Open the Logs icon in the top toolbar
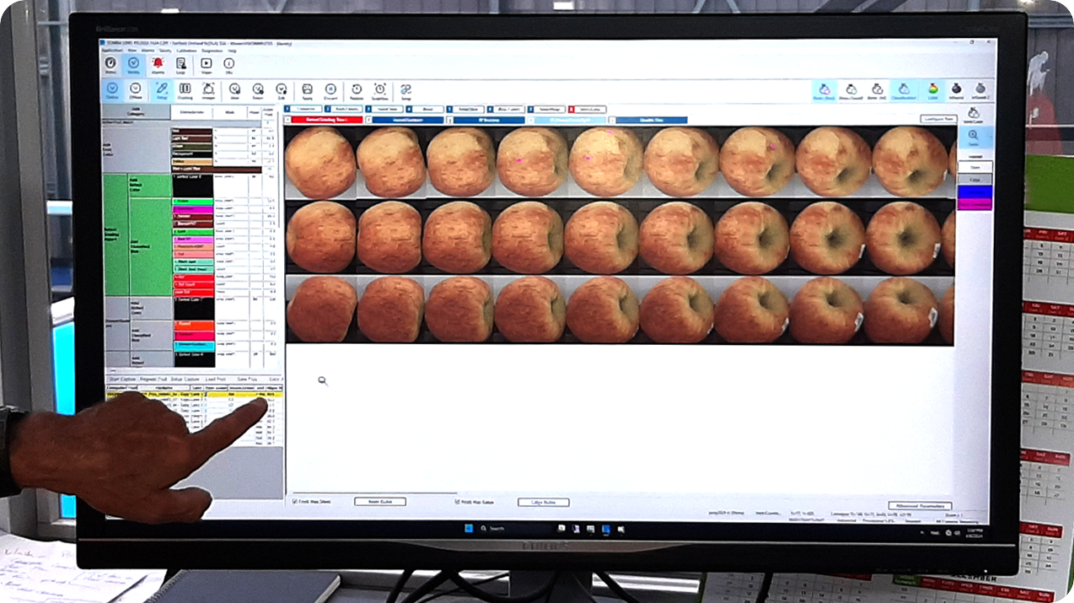 coord(180,63)
